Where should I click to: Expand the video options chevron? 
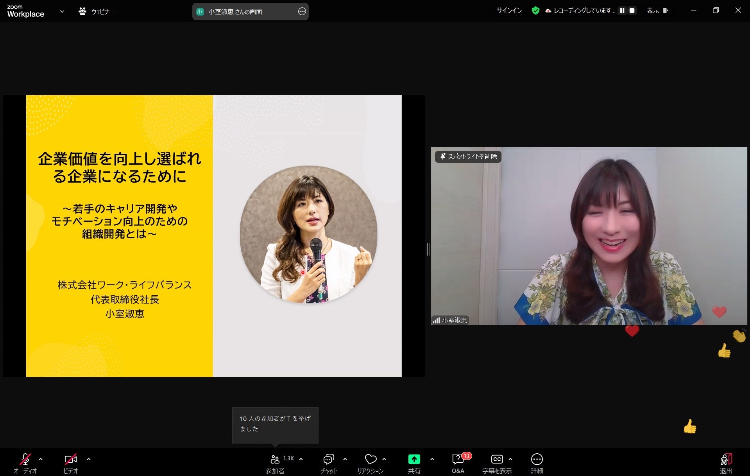coord(89,459)
